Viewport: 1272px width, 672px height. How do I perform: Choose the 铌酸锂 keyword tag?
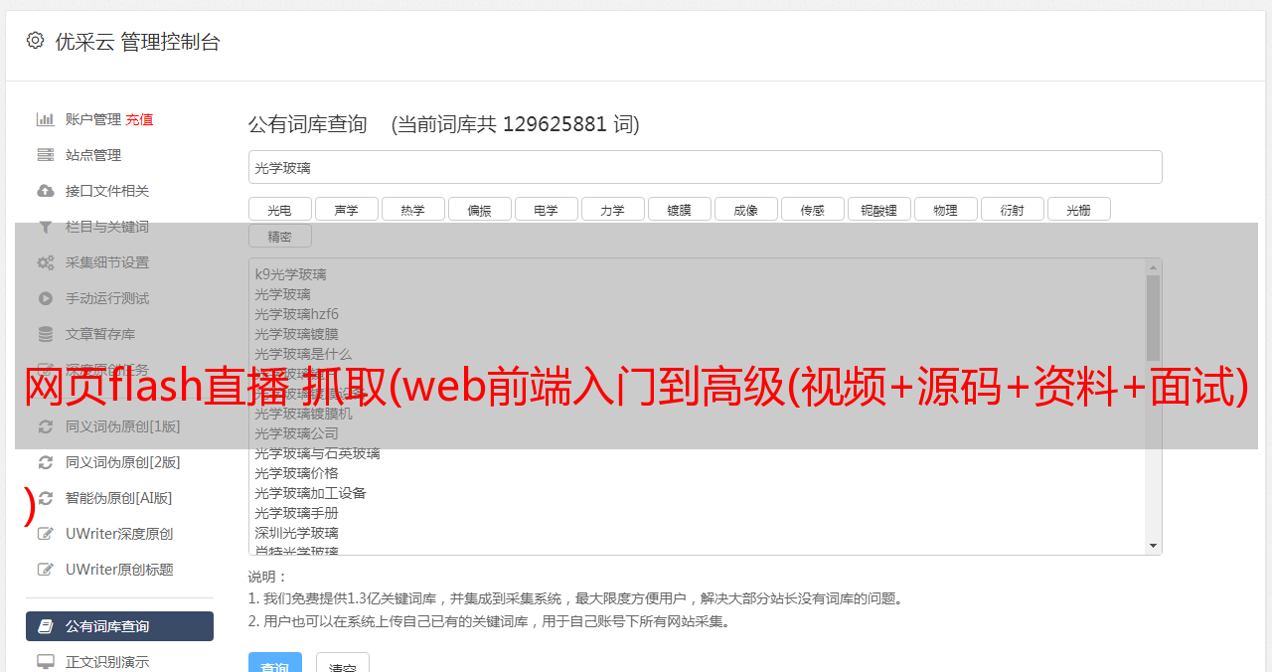878,210
